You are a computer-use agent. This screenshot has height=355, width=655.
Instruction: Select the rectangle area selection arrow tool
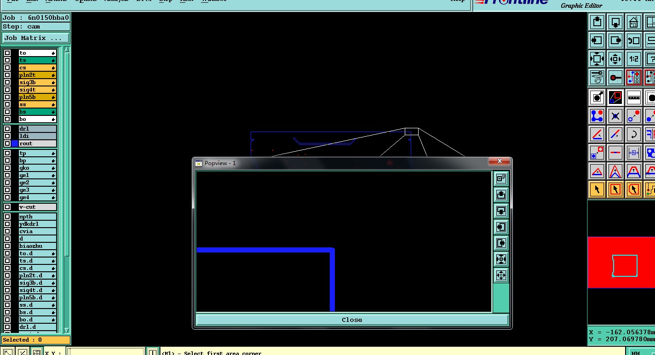pos(615,189)
